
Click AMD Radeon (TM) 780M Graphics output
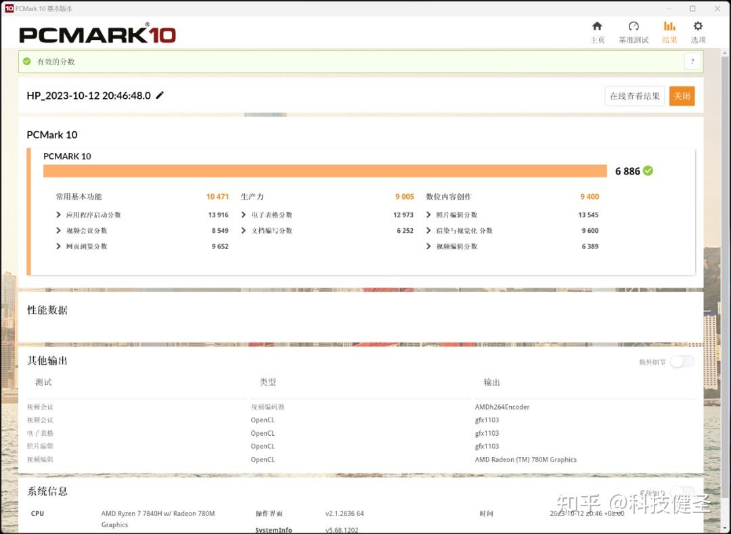[x=525, y=460]
